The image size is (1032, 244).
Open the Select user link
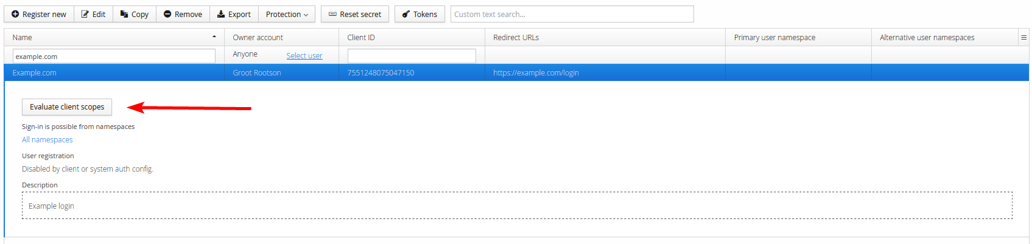pos(304,56)
